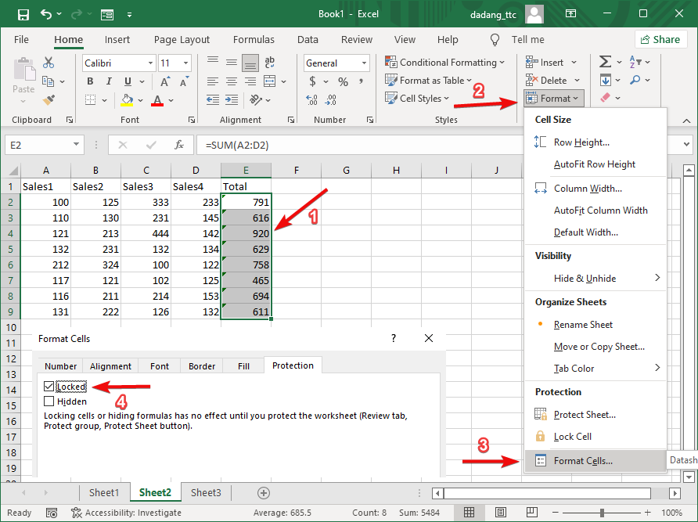Enable the Hidden checkbox
Viewport: 698px width, 522px height.
pos(49,401)
